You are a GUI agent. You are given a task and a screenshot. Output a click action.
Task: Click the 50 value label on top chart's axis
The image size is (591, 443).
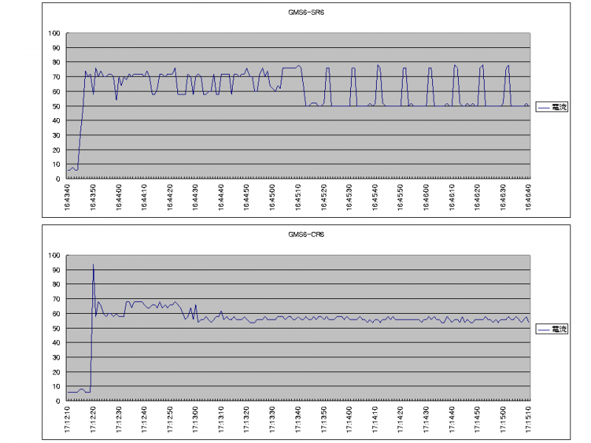57,106
